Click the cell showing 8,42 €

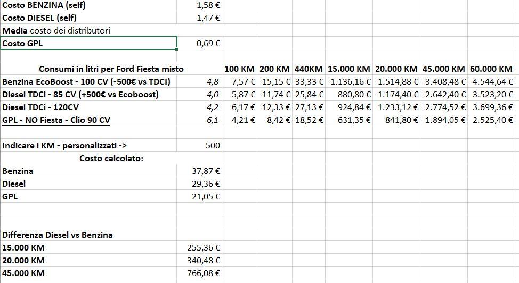274,120
